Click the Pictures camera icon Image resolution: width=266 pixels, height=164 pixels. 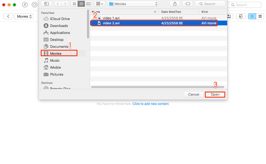46,74
